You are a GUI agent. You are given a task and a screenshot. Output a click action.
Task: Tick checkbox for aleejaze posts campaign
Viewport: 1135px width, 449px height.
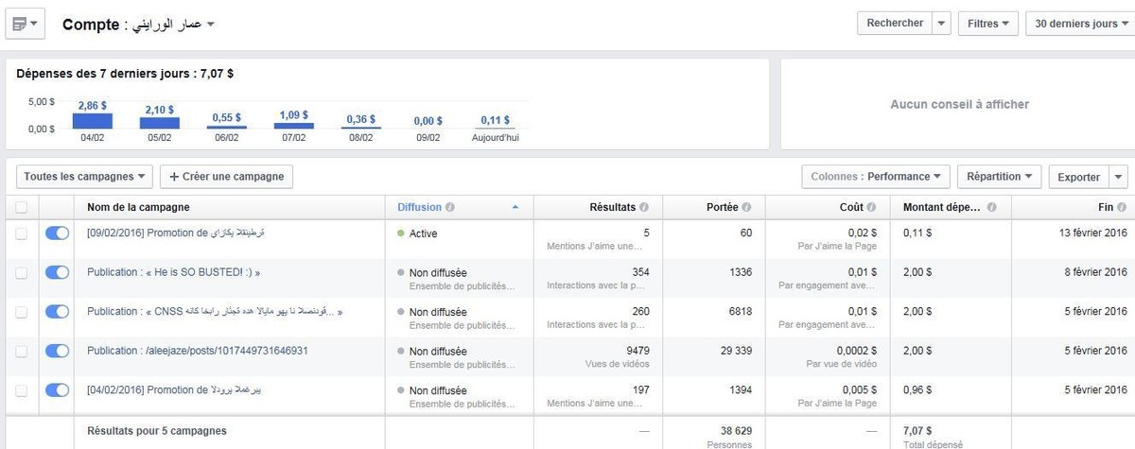[x=22, y=351]
